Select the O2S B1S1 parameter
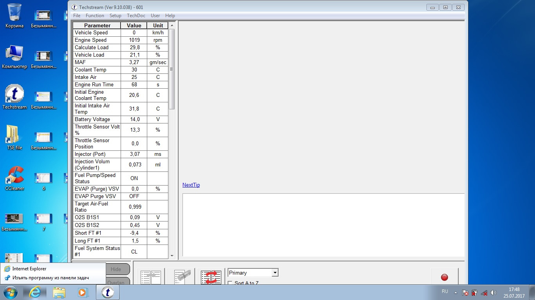 tap(97, 218)
